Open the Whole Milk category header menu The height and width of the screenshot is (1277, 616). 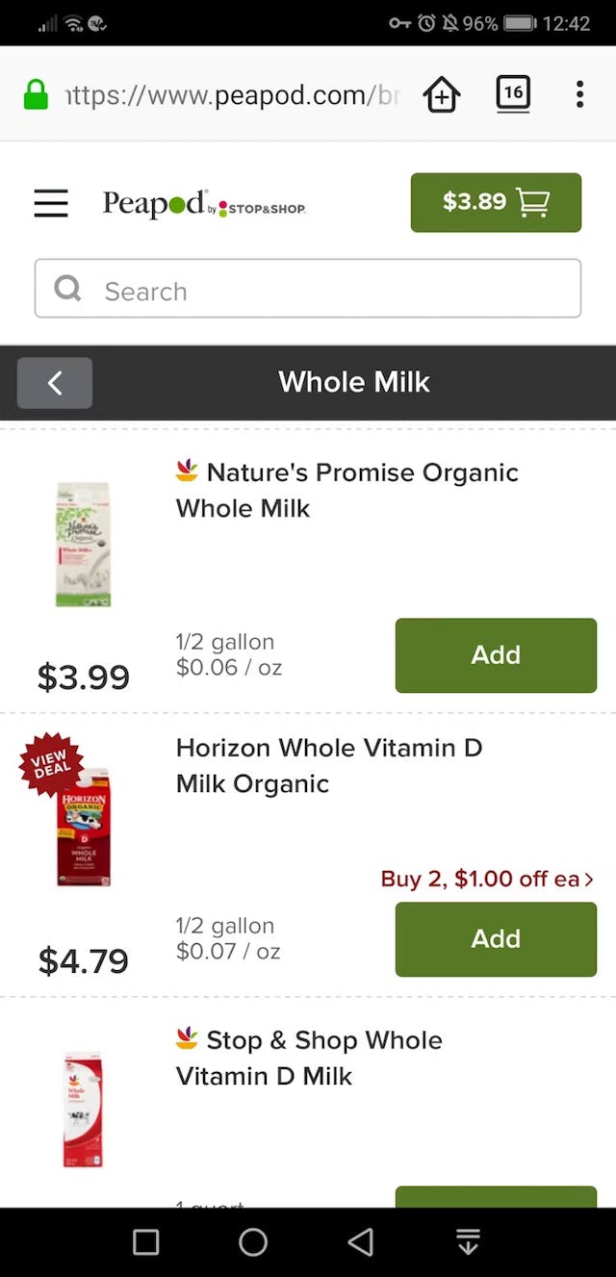click(354, 382)
